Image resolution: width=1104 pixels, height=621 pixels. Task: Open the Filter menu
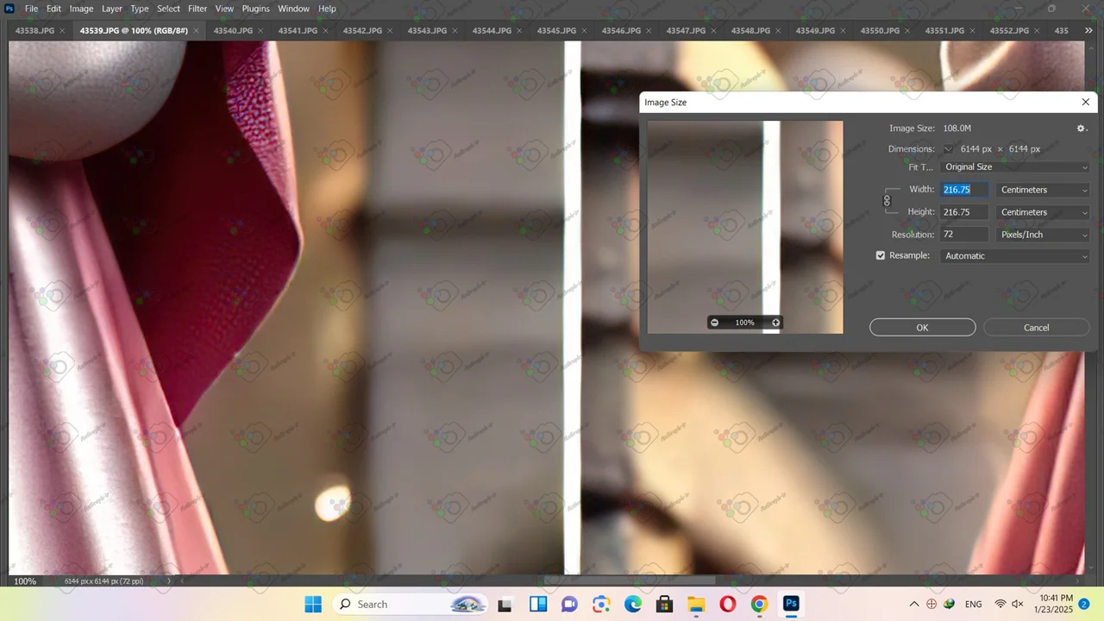pyautogui.click(x=198, y=9)
